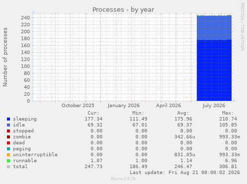Click the dark blue sleeping area in graph
This screenshot has width=247, height=184.
[x=214, y=70]
